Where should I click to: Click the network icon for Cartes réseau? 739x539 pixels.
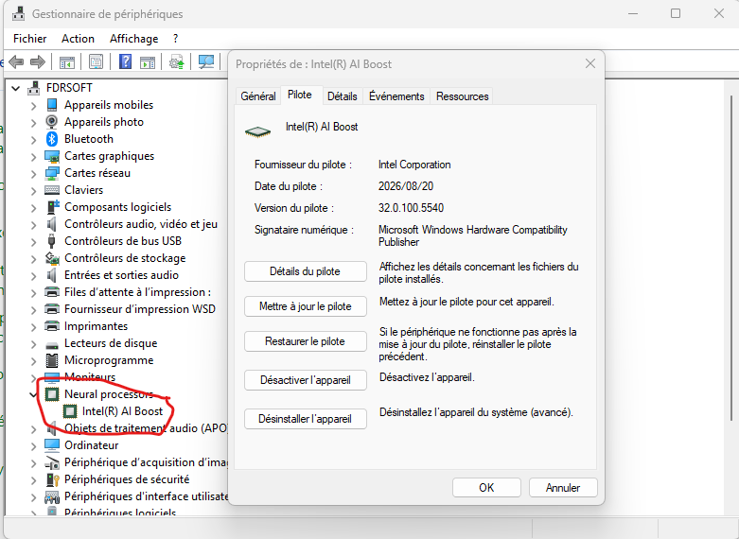pyautogui.click(x=52, y=173)
